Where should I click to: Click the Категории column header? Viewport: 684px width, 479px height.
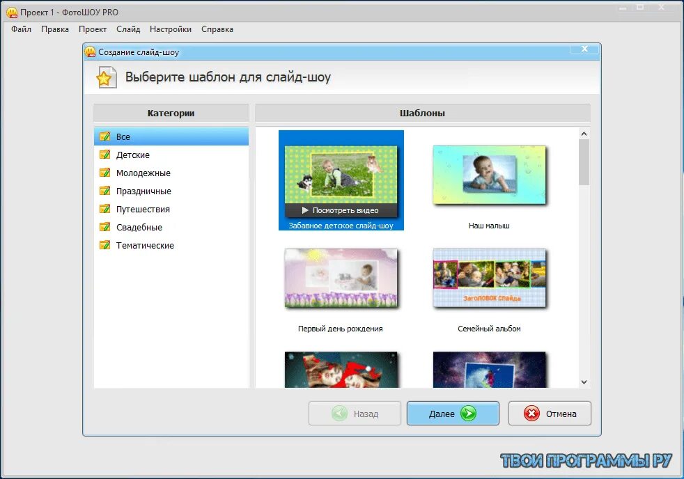[171, 113]
